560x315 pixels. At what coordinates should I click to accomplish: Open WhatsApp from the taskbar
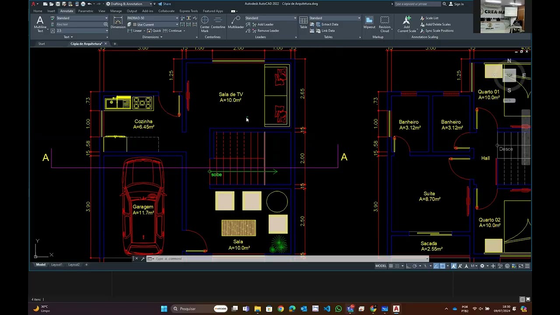click(339, 309)
